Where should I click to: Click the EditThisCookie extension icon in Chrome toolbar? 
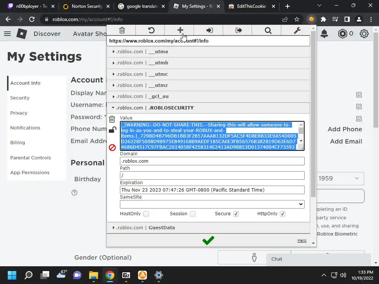(x=311, y=19)
